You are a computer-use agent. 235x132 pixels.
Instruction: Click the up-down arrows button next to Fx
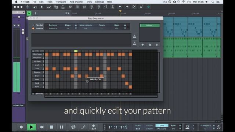[x=36, y=13]
